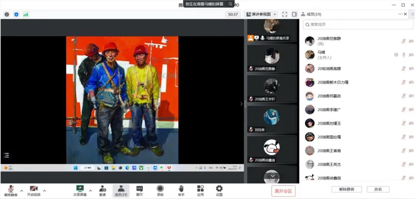
Task: Expand the shared-screen banner options icon
Action: pos(230,4)
